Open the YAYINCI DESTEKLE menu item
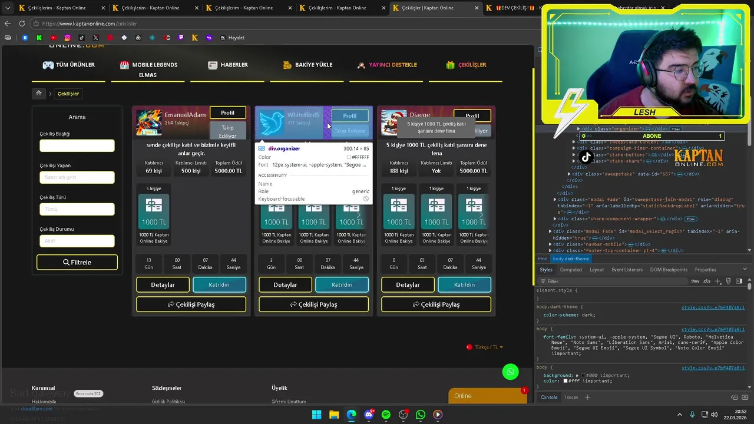This screenshot has width=754, height=424. [387, 65]
